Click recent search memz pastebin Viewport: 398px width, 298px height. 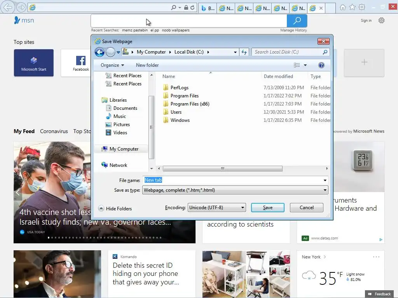(135, 30)
